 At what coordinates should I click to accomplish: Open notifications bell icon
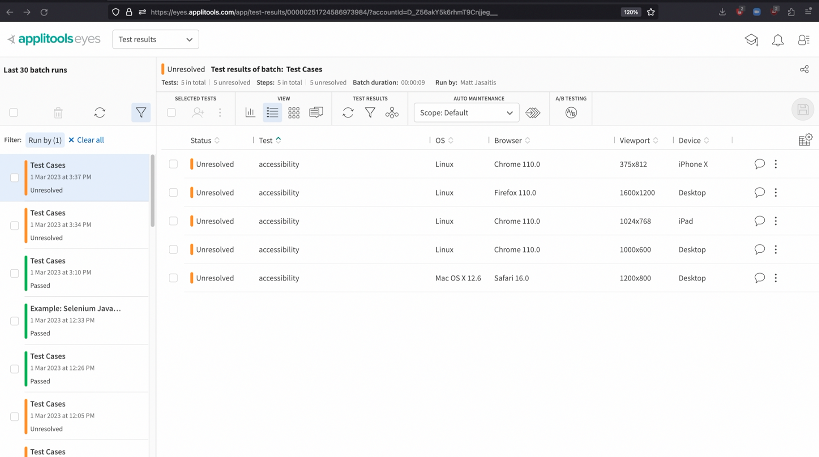click(x=778, y=40)
